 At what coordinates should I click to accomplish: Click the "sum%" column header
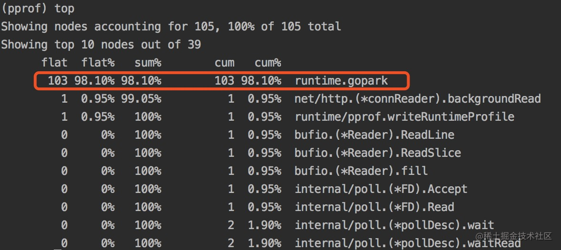(148, 63)
